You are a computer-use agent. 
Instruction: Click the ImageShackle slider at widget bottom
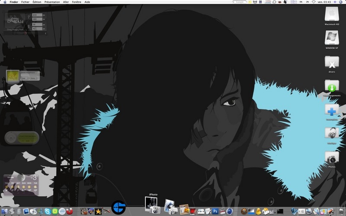tap(25, 33)
